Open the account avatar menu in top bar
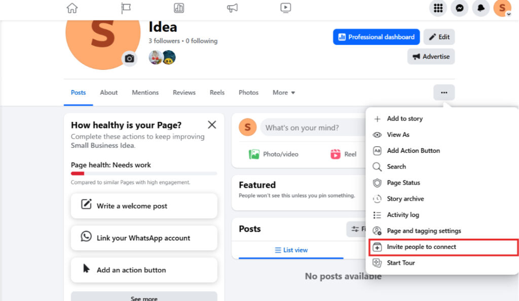Viewport: 519px width, 301px height. coord(502,8)
